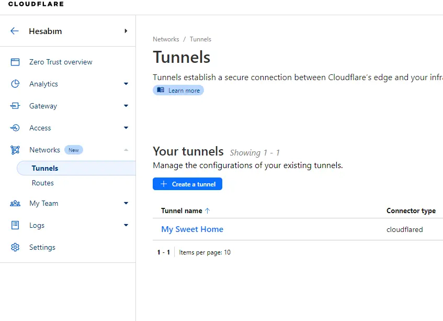The image size is (443, 321).
Task: Select the Analytics menu label
Action: 43,84
